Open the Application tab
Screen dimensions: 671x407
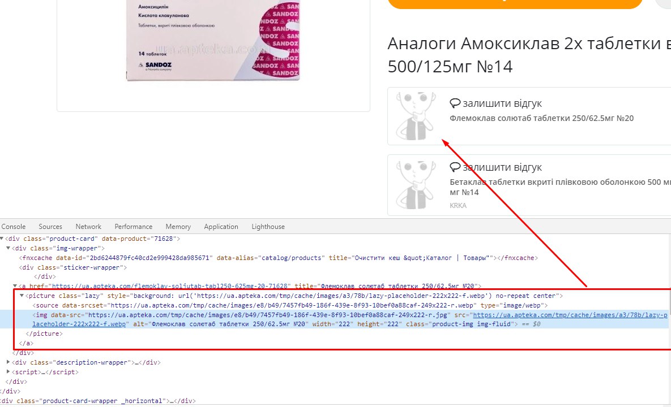(x=221, y=227)
